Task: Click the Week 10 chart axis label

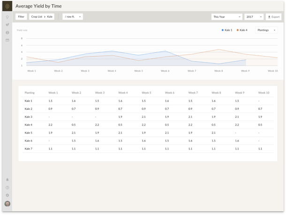Action: pos(273,71)
